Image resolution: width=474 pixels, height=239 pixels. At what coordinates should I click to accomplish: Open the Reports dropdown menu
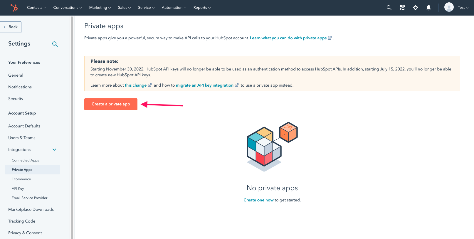pyautogui.click(x=202, y=8)
